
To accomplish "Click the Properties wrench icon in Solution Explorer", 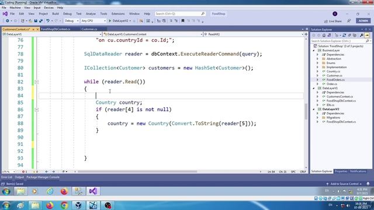I will [362, 35].
